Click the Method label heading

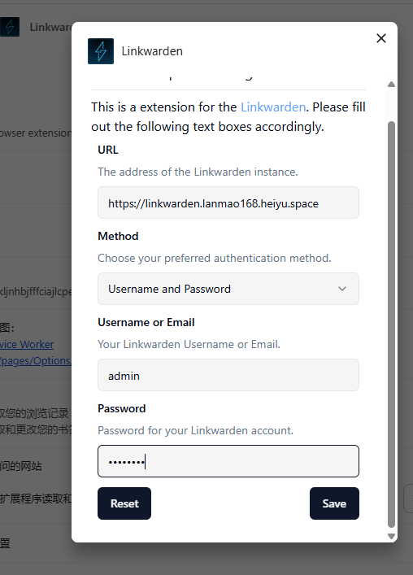[118, 236]
